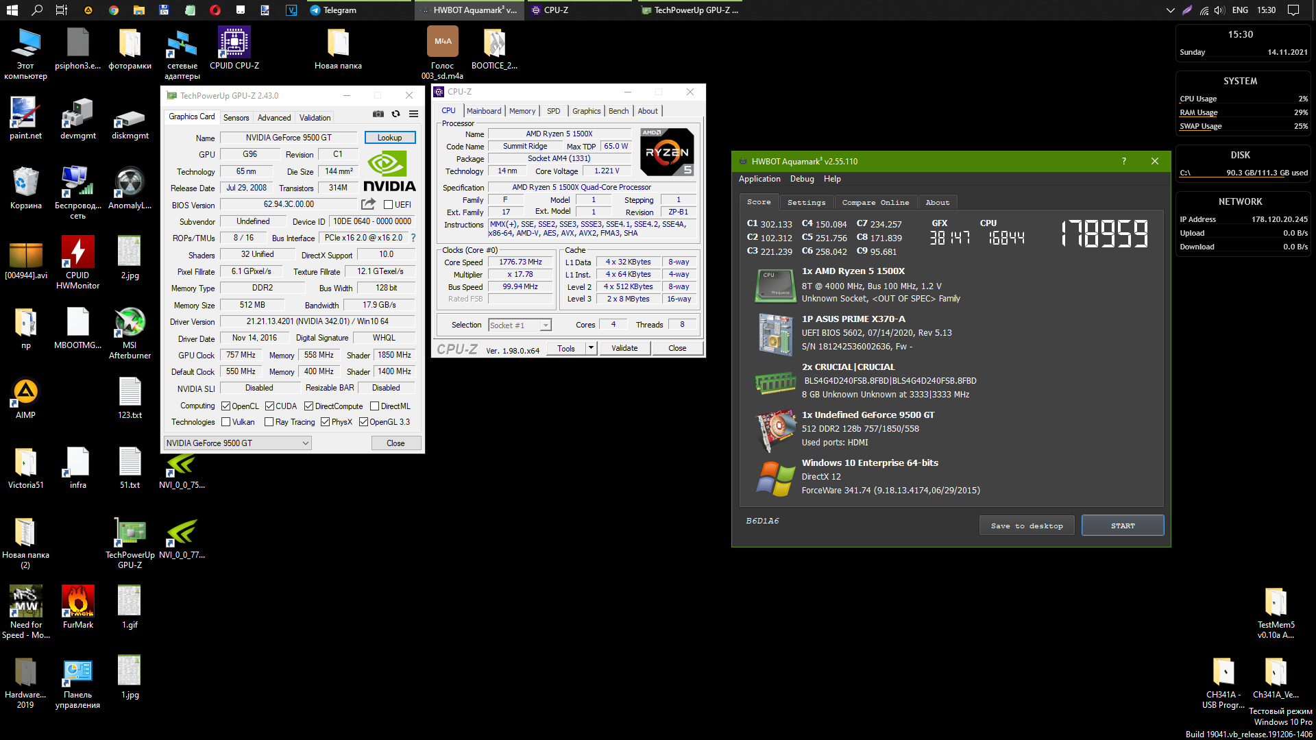Screen dimensions: 1316x740
Task: Open TestMem5 desktop folder
Action: click(1276, 613)
